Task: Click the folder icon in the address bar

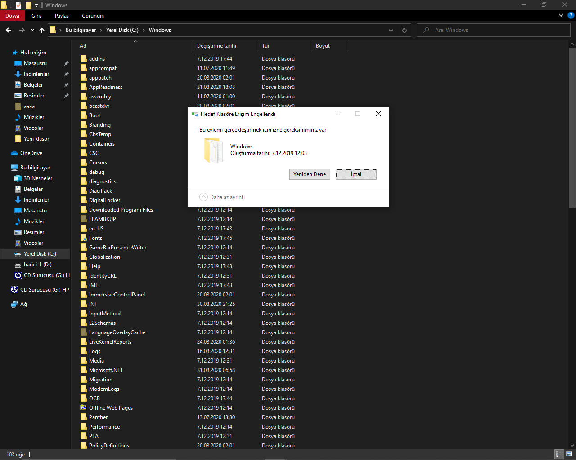Action: [x=53, y=30]
